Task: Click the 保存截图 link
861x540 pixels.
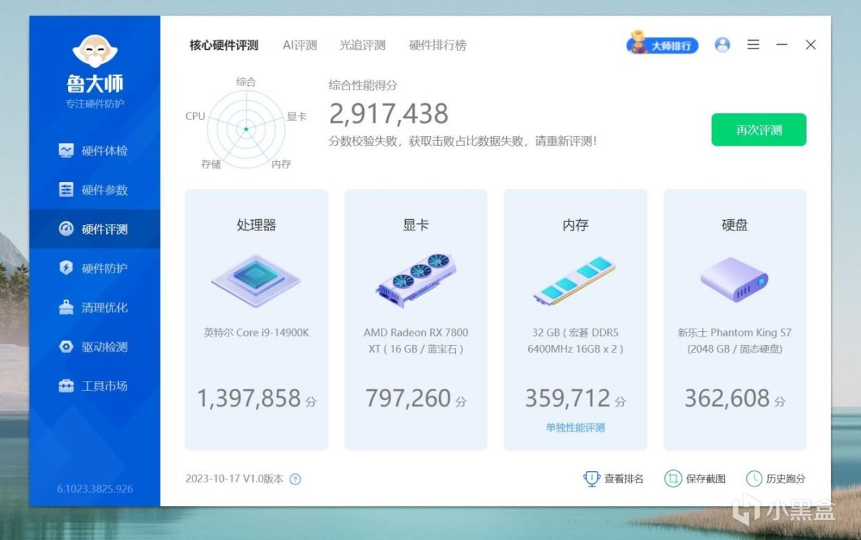Action: pyautogui.click(x=705, y=479)
